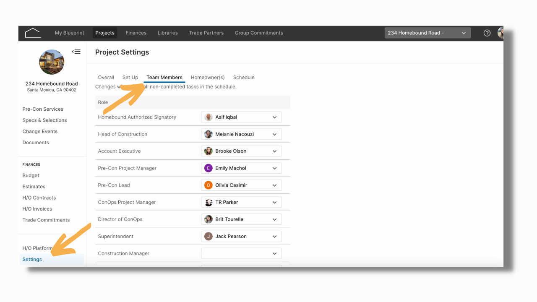Click Asif Iqbal's avatar icon
Screen dimensions: 537x302
209,117
